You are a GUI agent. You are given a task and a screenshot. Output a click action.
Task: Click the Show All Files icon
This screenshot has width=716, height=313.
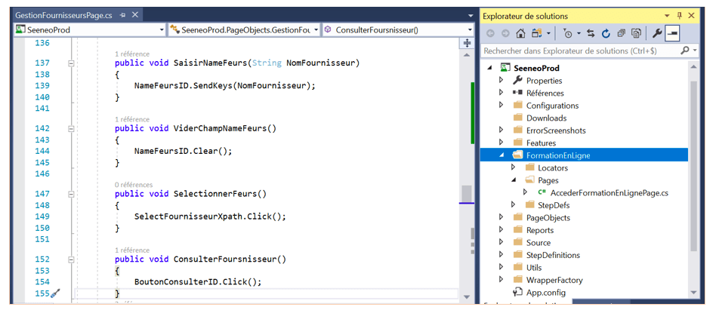click(x=636, y=33)
